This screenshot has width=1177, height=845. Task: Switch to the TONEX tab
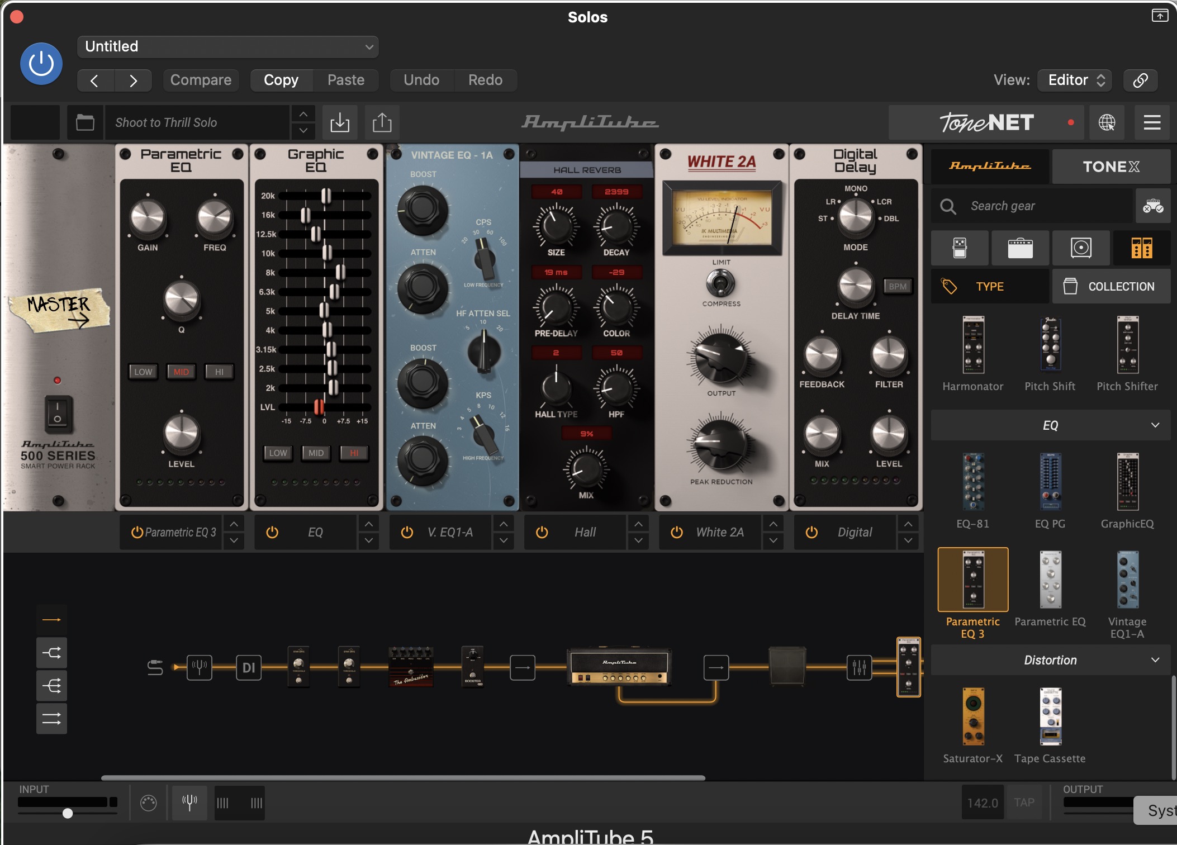tap(1111, 167)
